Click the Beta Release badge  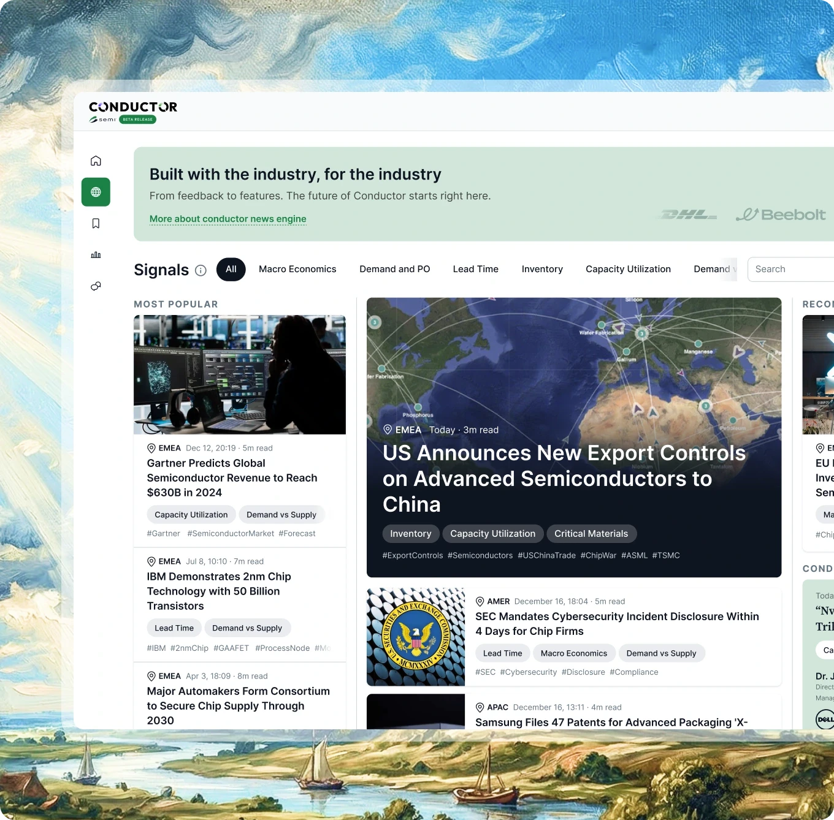point(137,120)
